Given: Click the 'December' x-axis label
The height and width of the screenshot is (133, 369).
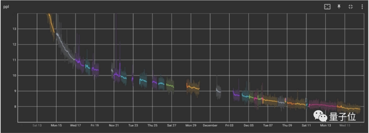Looking at the screenshot, I should tap(210, 126).
